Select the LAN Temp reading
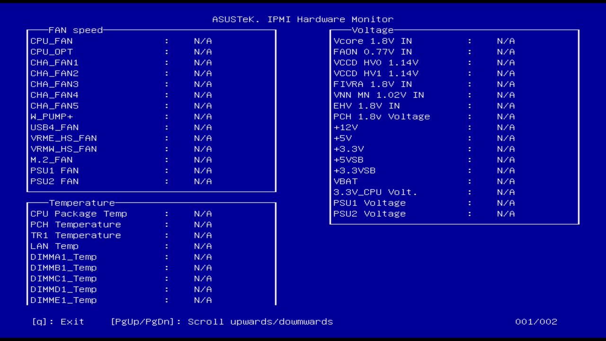 (203, 246)
